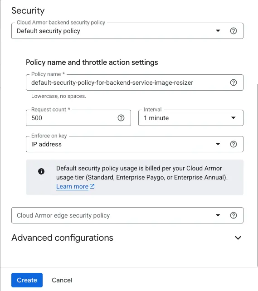Click the info icon in billing notice
The width and height of the screenshot is (258, 291).
point(41,171)
